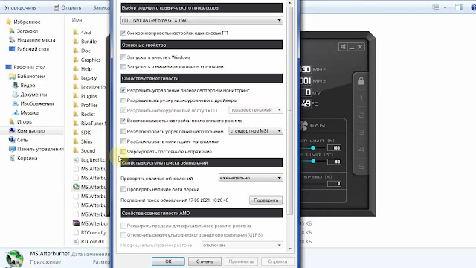The width and height of the screenshot is (476, 268).
Task: Click the Отмена button
Action: click(x=205, y=261)
